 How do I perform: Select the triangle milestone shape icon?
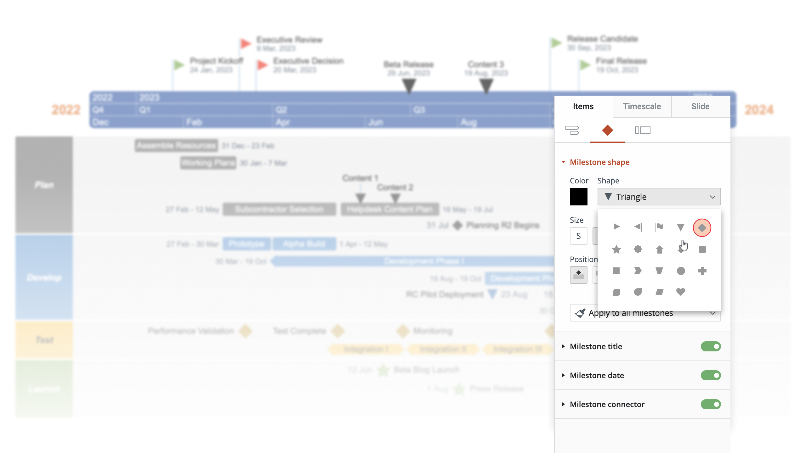680,228
